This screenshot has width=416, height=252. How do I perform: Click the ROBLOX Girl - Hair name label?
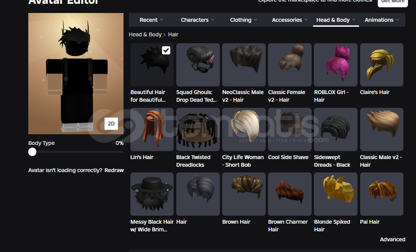click(x=331, y=96)
